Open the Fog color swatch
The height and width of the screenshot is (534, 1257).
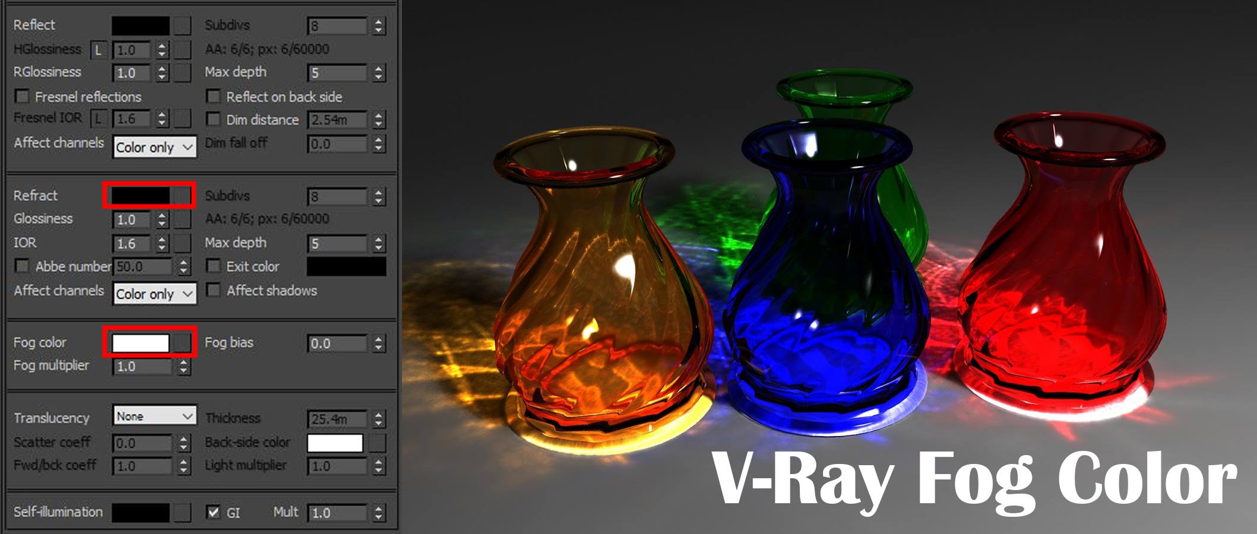click(141, 342)
